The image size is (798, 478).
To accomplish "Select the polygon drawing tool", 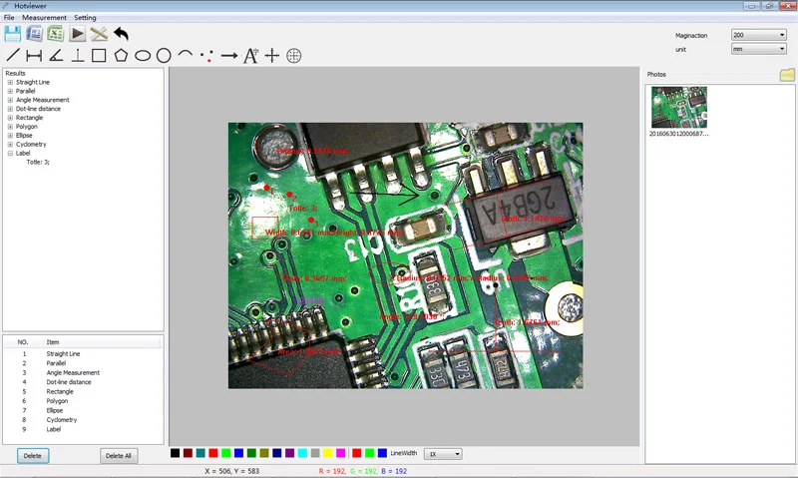I will (x=121, y=55).
